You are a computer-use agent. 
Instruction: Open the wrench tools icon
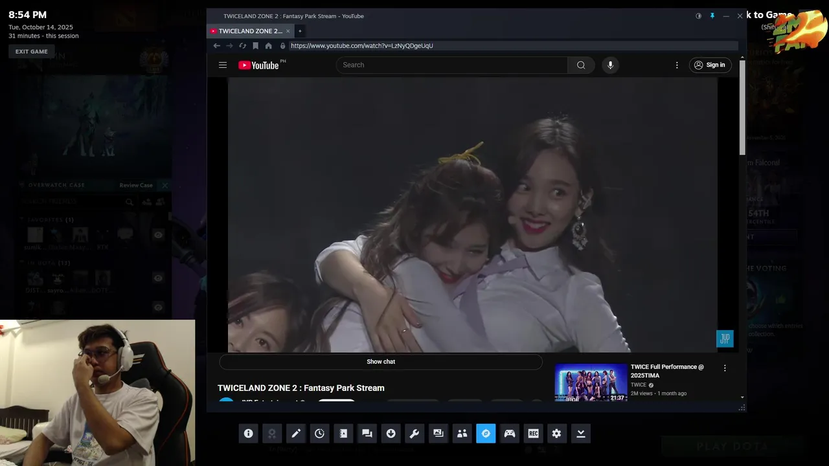(414, 434)
